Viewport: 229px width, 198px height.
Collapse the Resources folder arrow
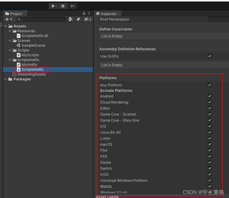point(10,31)
